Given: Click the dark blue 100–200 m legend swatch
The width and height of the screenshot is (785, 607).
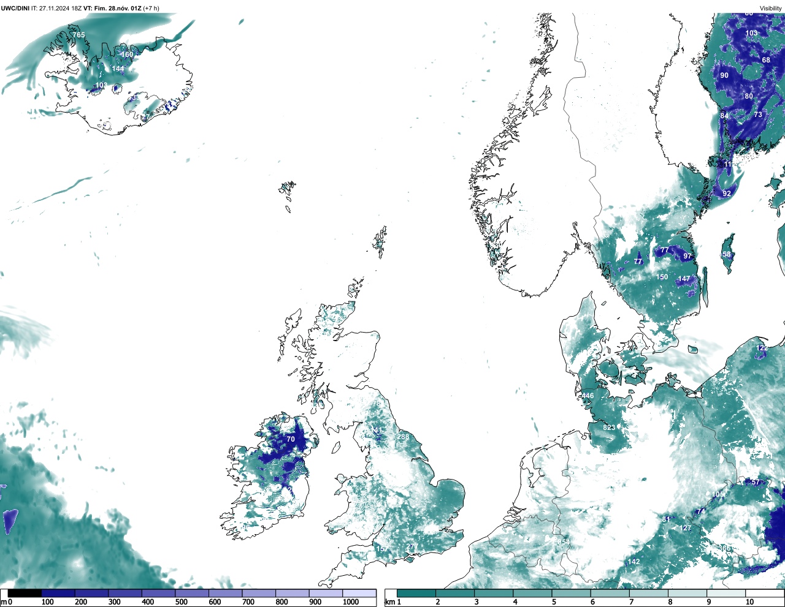Looking at the screenshot, I should (x=58, y=593).
